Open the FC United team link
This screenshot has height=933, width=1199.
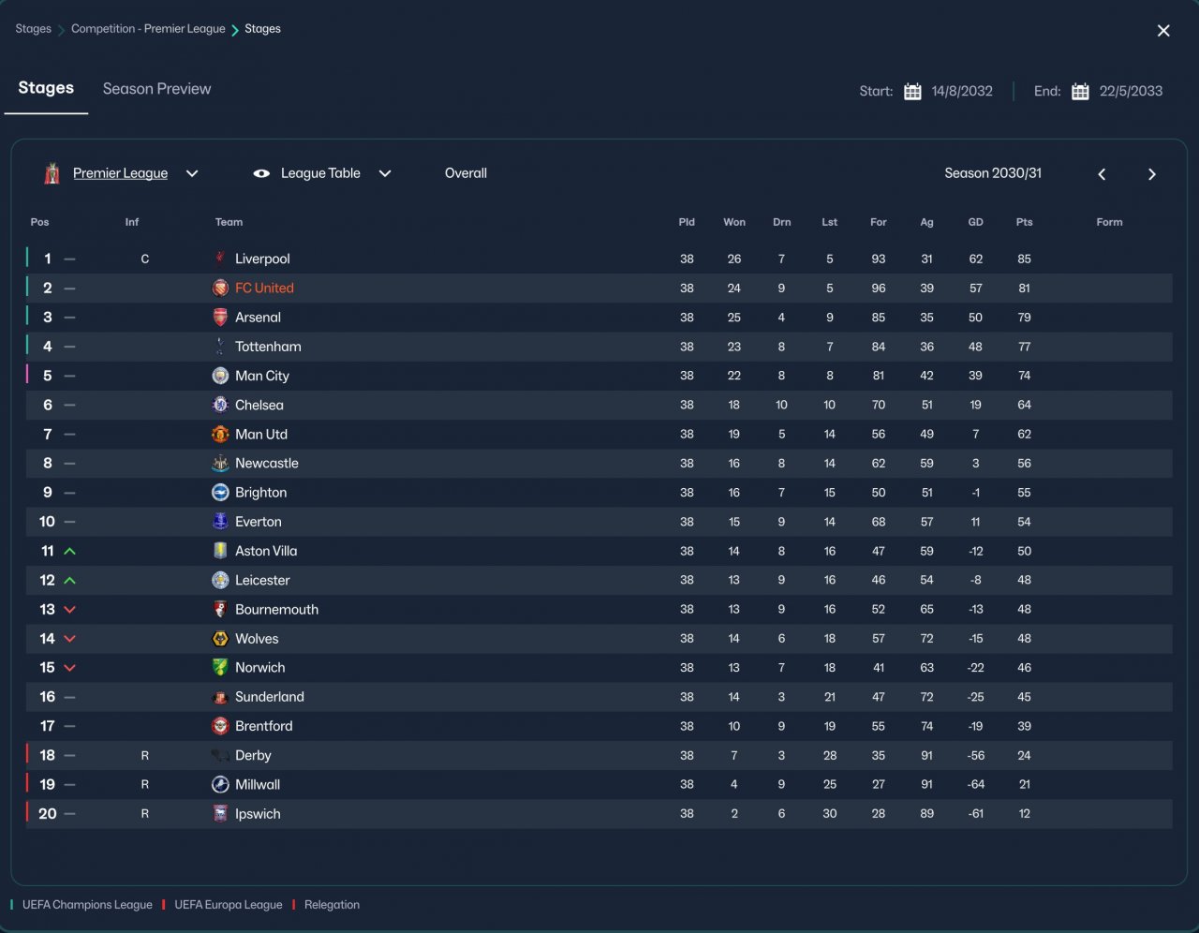click(264, 288)
